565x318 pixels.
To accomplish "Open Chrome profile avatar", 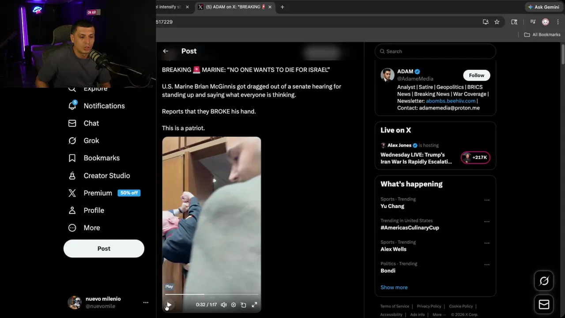I will (546, 22).
